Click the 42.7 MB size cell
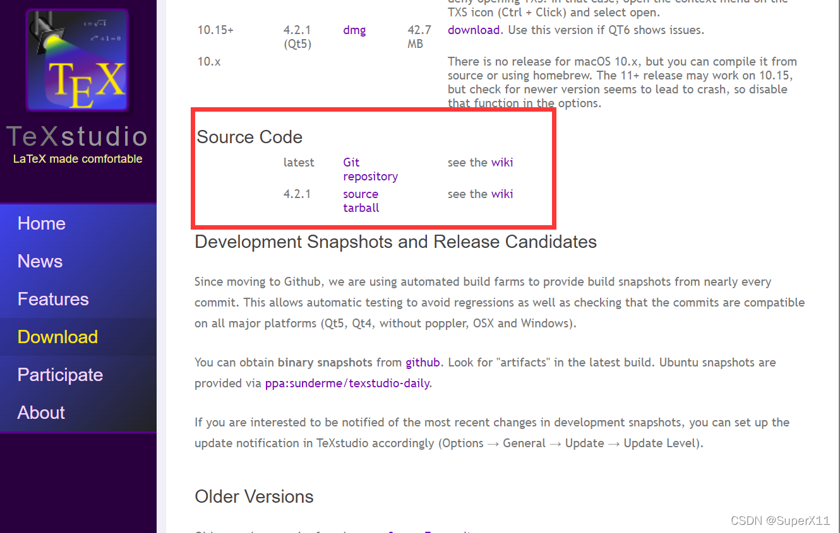Screen dimensions: 840x533 419,37
